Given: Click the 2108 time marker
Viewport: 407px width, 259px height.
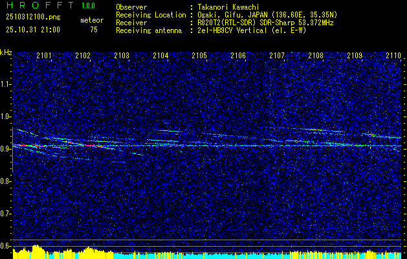Looking at the screenshot, I should [x=316, y=55].
